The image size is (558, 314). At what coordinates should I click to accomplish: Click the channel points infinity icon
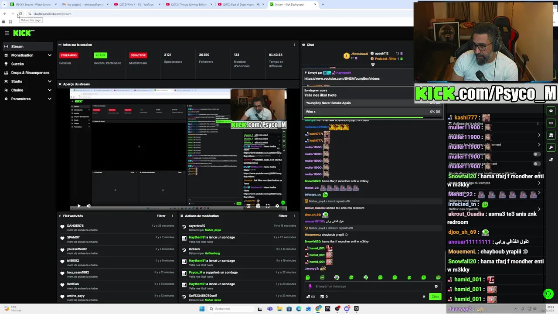(x=311, y=297)
